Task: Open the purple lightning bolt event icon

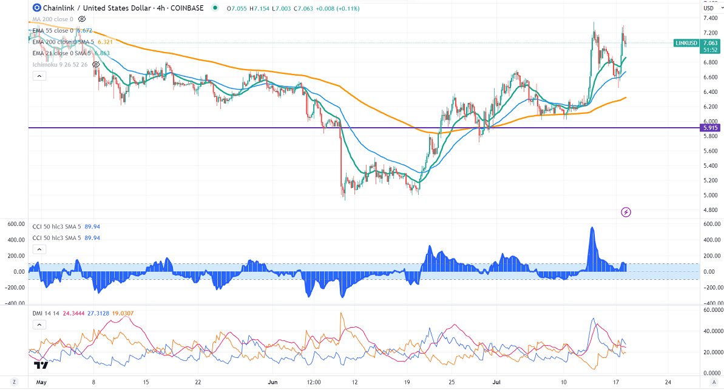Action: click(x=626, y=212)
